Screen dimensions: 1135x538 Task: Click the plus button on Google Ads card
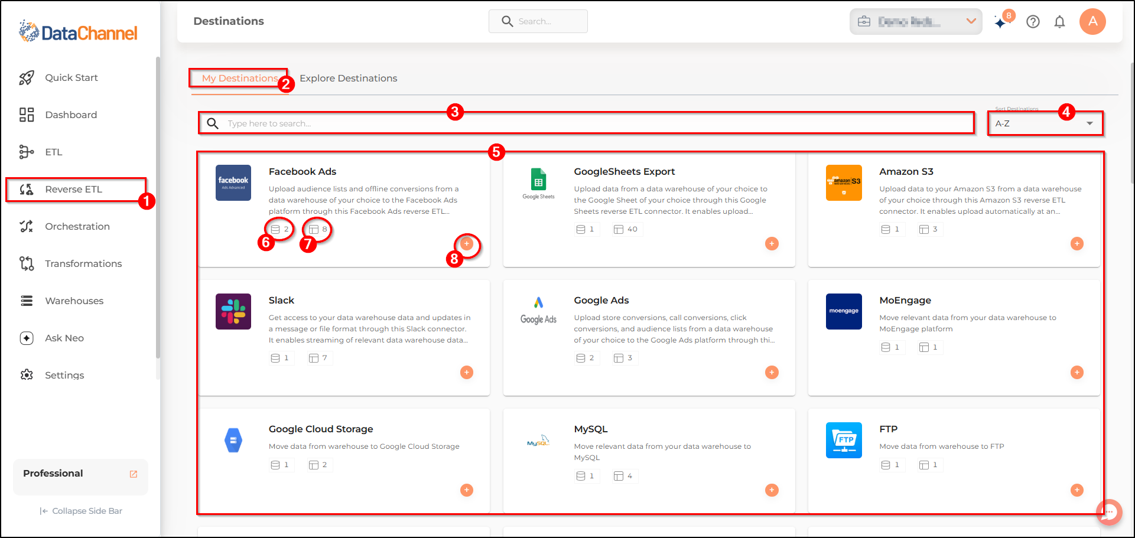(772, 372)
